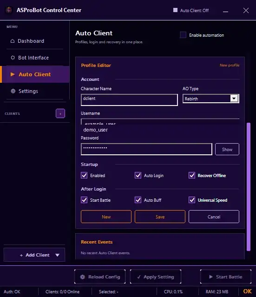Click the 'Selected: -' status text
Image resolution: width=256 pixels, height=297 pixels.
point(109,292)
